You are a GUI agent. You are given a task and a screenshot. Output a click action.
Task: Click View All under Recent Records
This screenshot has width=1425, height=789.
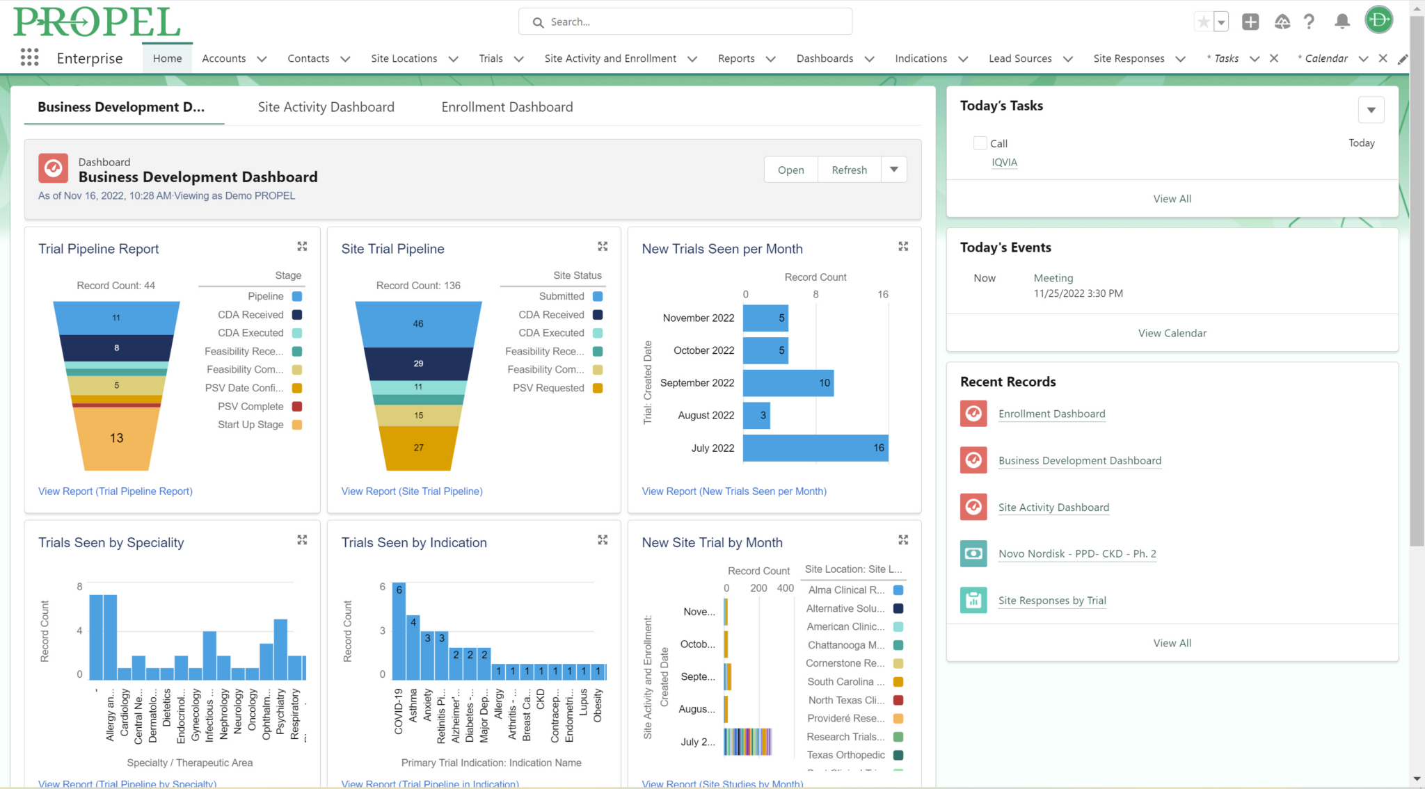(1172, 643)
